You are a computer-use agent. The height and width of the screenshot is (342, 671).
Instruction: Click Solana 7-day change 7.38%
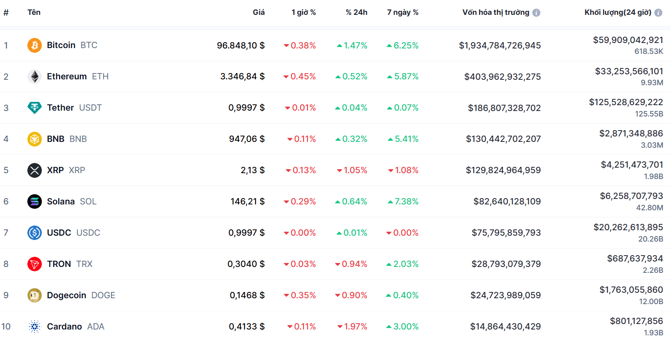(403, 201)
